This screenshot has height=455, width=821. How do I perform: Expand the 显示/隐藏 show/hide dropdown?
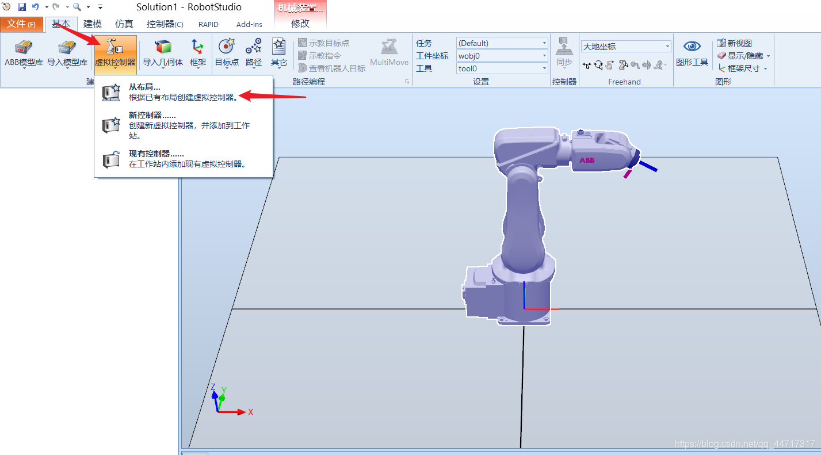click(768, 56)
